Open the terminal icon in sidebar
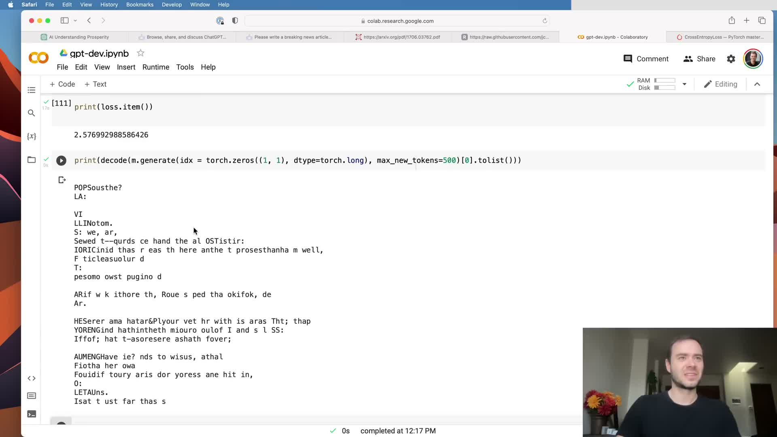Screen dimensions: 777x437 click(32, 414)
